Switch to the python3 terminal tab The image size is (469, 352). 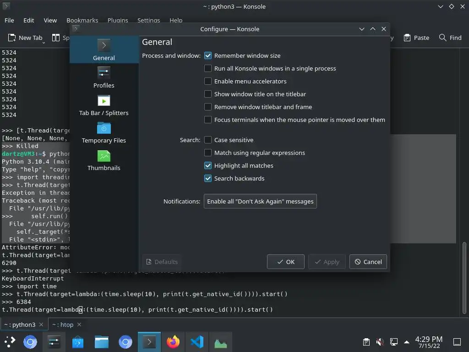point(20,324)
